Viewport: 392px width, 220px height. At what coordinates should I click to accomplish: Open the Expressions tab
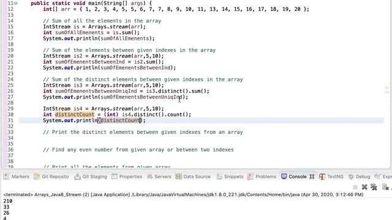coord(383,177)
